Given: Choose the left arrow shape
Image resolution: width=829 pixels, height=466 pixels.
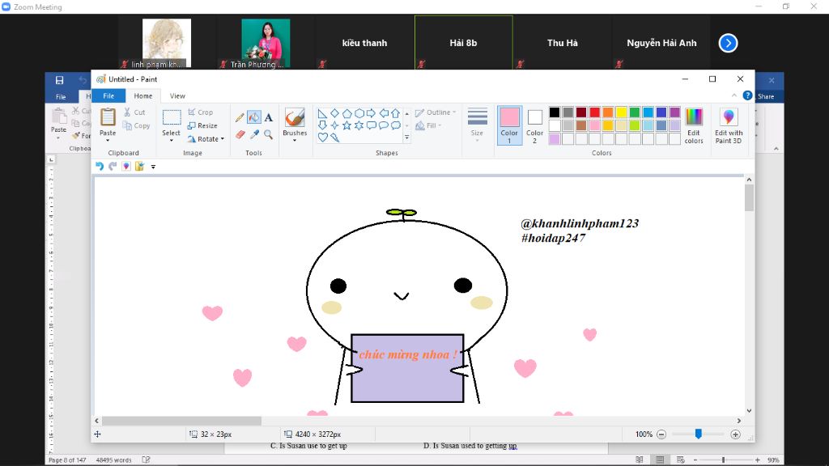Looking at the screenshot, I should pyautogui.click(x=384, y=113).
